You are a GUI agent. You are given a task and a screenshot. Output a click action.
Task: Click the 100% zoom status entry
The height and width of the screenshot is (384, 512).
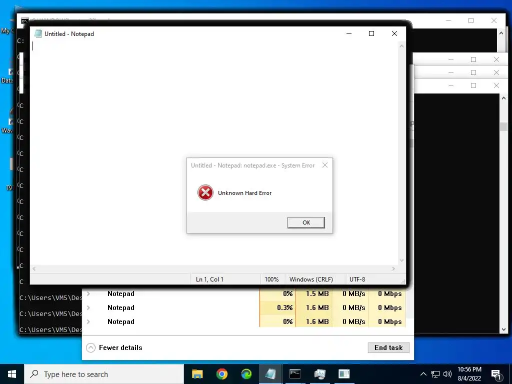coord(271,279)
